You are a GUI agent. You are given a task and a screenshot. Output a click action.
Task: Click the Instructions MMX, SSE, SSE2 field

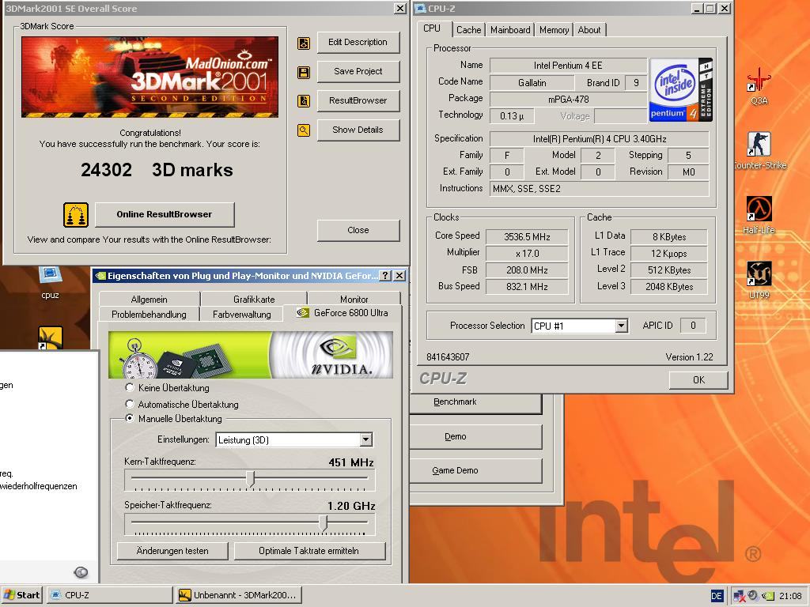(600, 189)
